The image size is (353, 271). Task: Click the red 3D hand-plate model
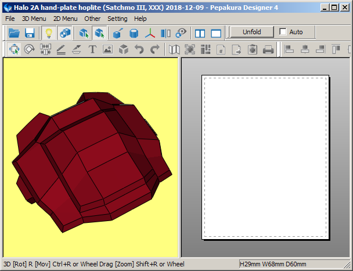pos(91,162)
